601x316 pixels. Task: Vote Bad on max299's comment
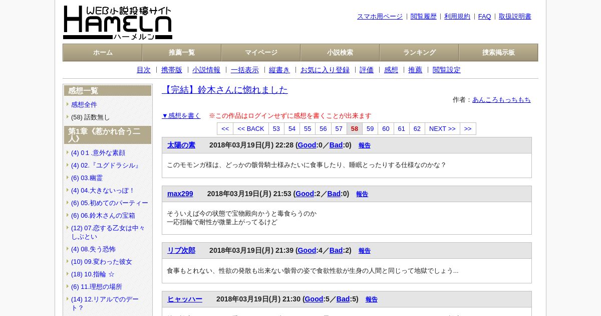point(334,194)
